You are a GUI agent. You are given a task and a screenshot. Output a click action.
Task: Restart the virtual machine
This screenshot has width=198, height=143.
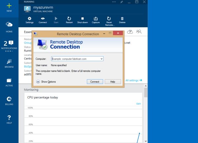(x=69, y=20)
